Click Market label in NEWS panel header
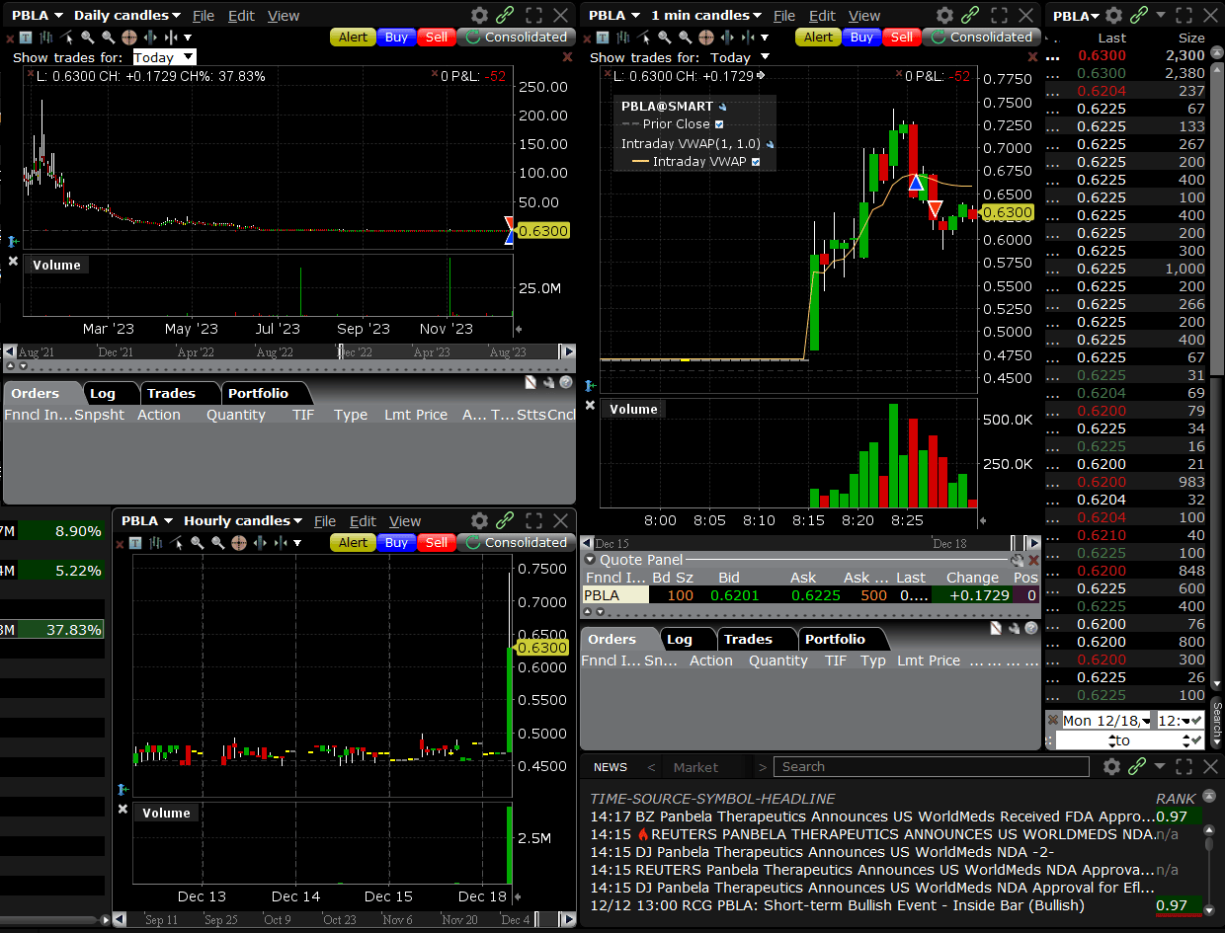 [695, 766]
